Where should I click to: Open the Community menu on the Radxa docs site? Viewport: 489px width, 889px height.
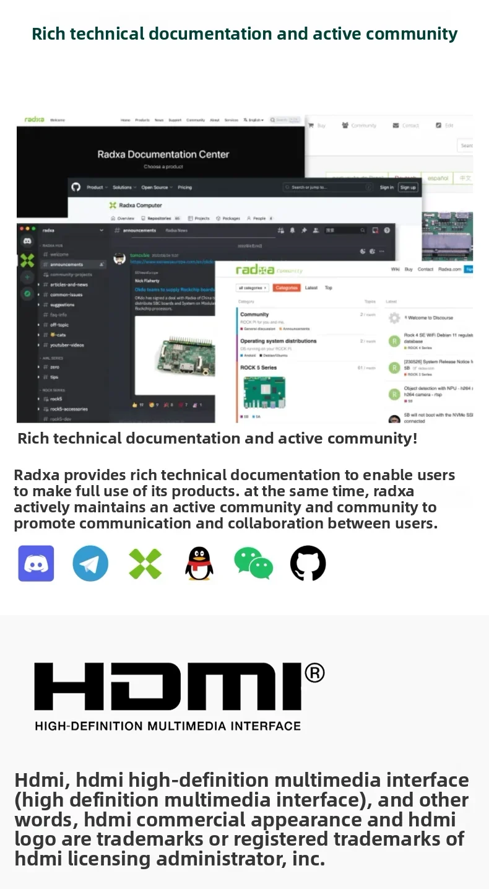tap(196, 120)
